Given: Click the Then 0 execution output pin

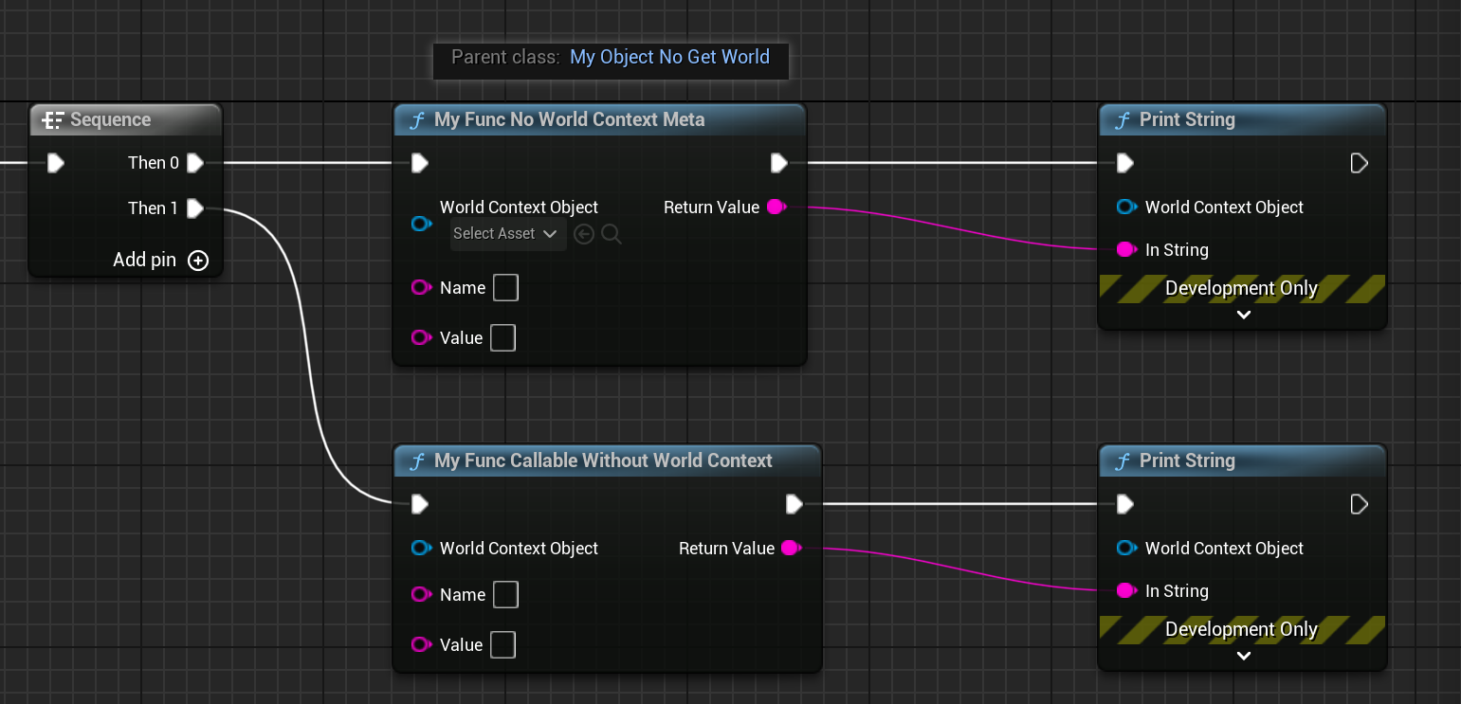Looking at the screenshot, I should [x=195, y=163].
